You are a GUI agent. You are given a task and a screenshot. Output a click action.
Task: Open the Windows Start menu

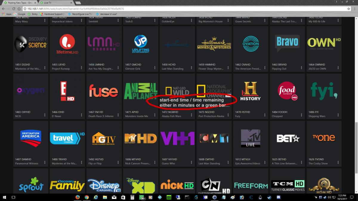click(5, 197)
